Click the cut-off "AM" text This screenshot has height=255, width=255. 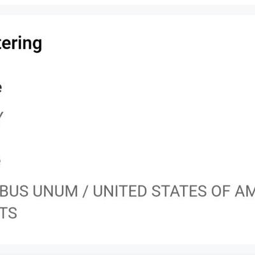[245, 191]
